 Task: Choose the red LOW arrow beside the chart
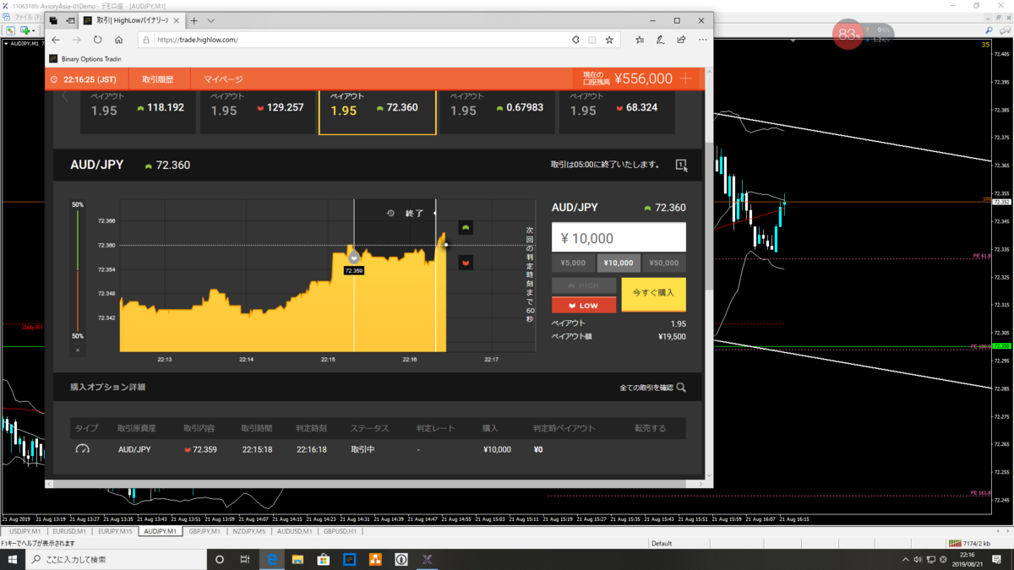tap(466, 263)
